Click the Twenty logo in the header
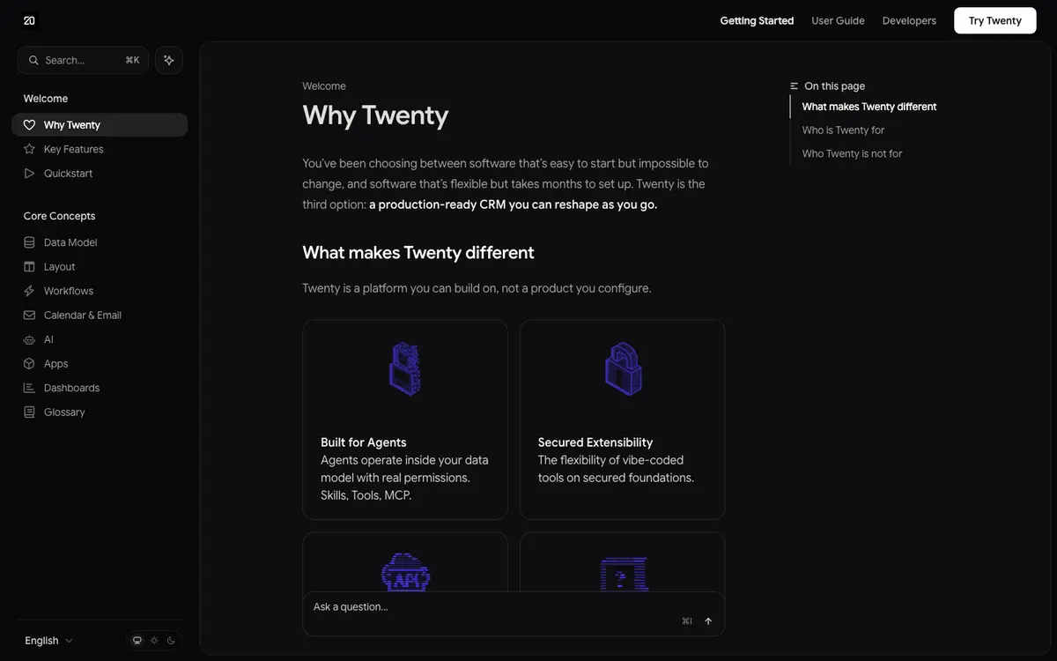This screenshot has width=1057, height=661. click(x=29, y=20)
